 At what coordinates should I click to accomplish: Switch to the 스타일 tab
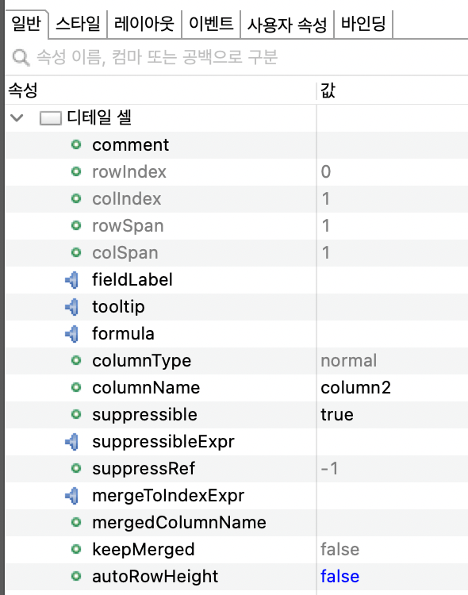(78, 25)
